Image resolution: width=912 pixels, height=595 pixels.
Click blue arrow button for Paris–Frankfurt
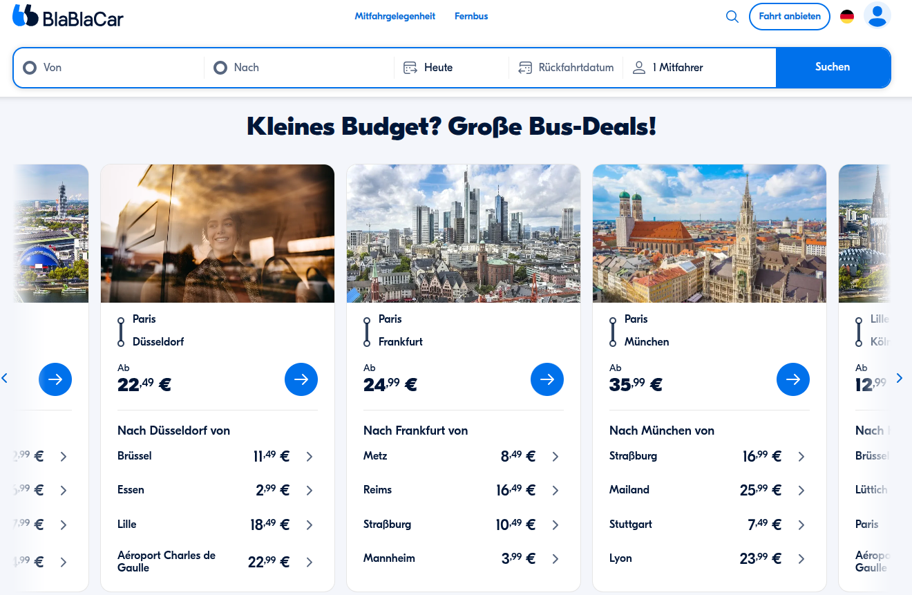[547, 379]
